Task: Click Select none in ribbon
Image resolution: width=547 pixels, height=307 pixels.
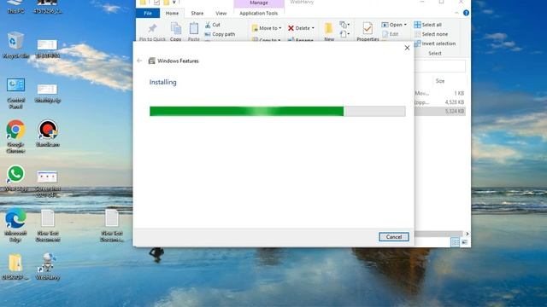Action: click(431, 34)
